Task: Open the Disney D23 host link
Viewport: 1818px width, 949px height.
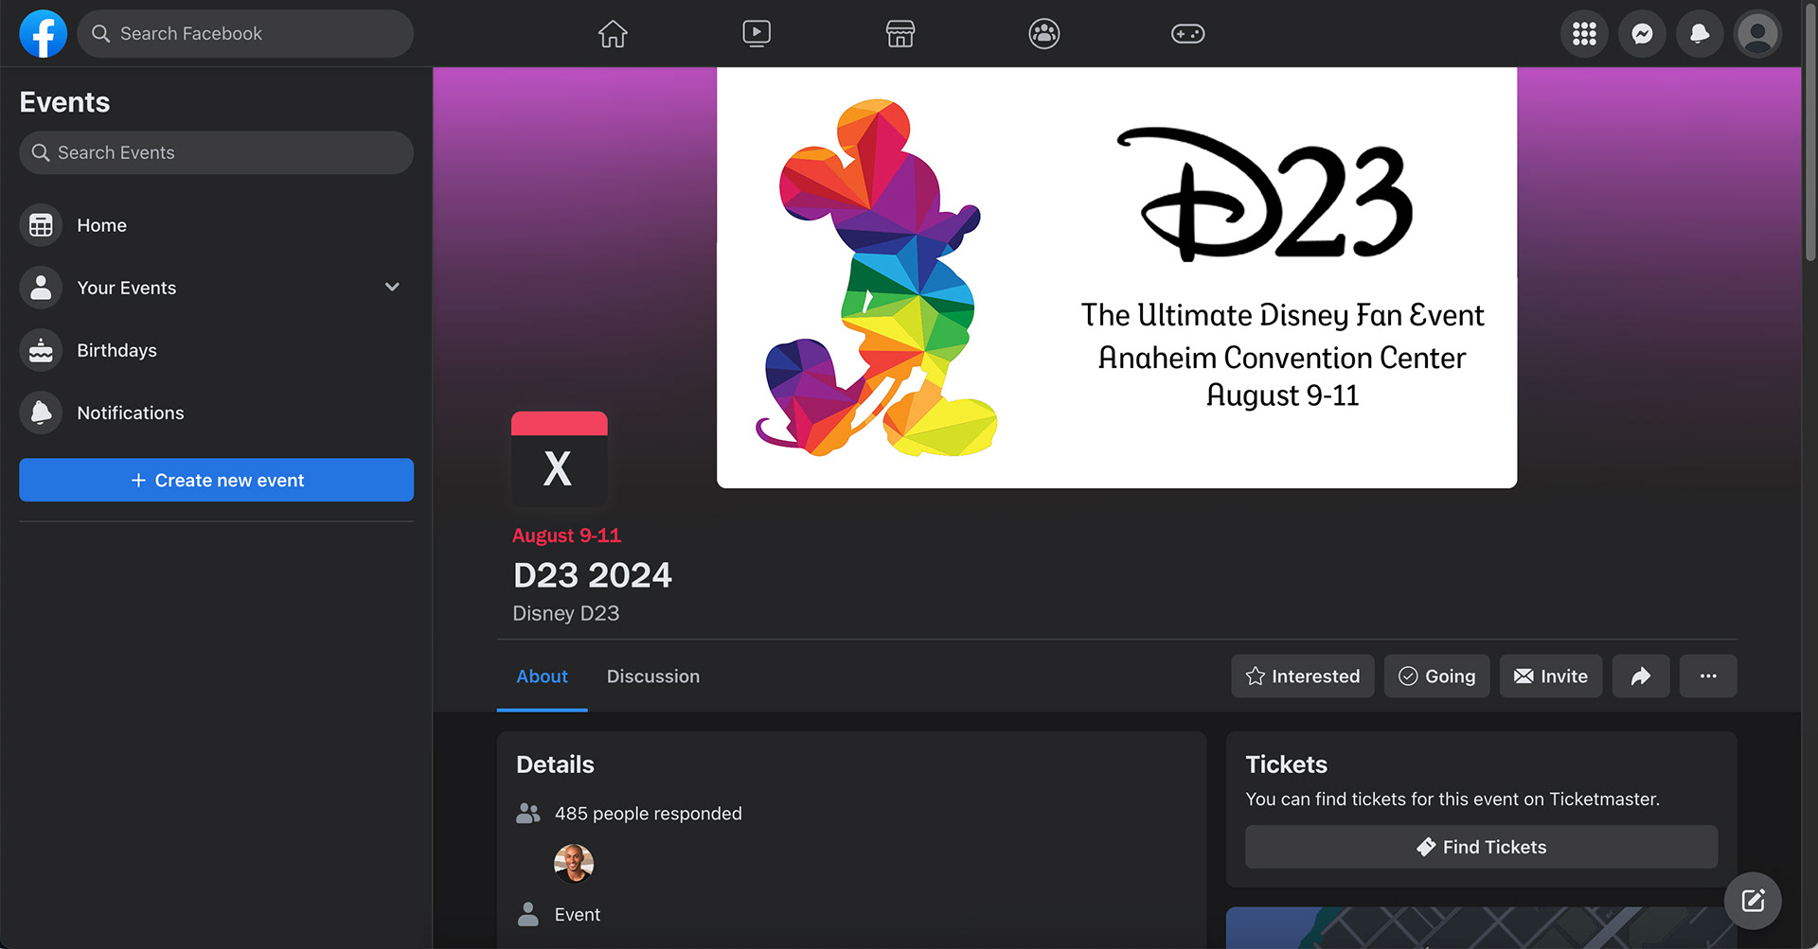Action: click(566, 614)
